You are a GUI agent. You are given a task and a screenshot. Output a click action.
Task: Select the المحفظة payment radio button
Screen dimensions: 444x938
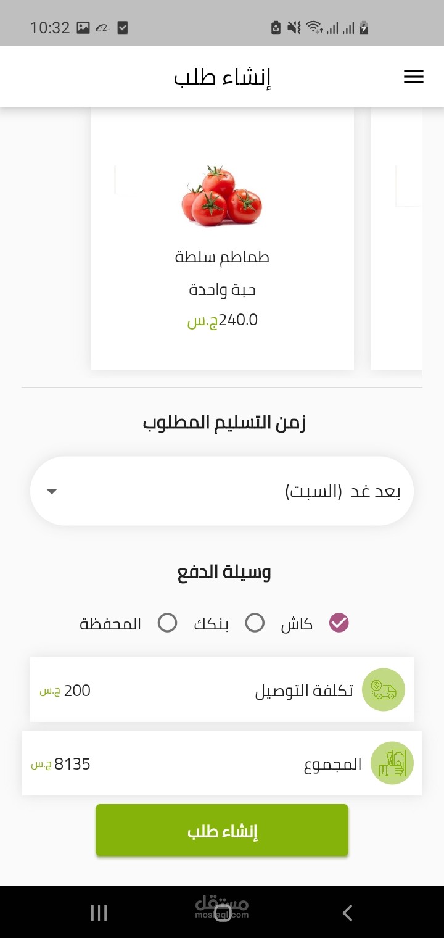click(x=167, y=623)
